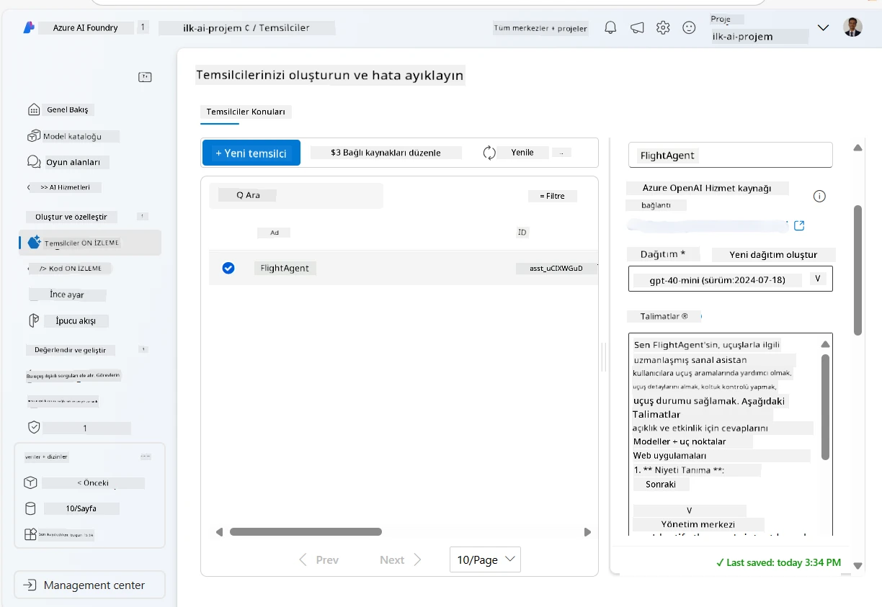Screen dimensions: 882x607
Task: Open Model kataloğu in sidebar
Action: [x=72, y=136]
